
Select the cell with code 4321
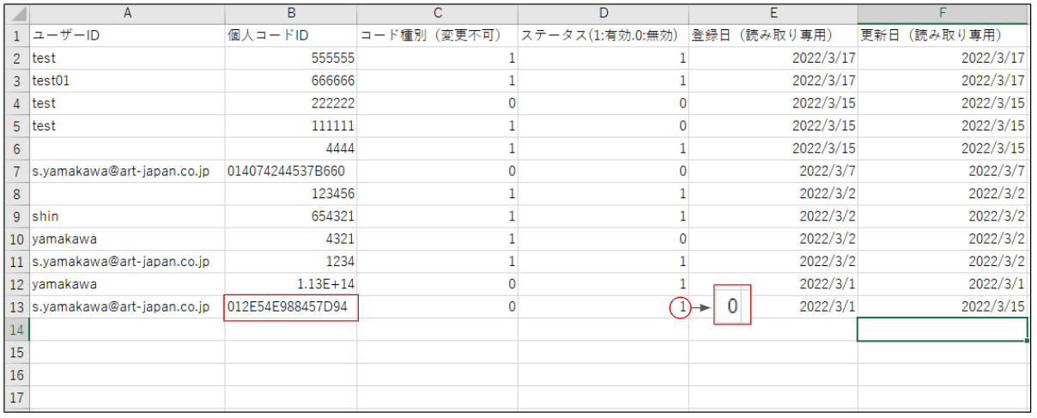[x=291, y=239]
